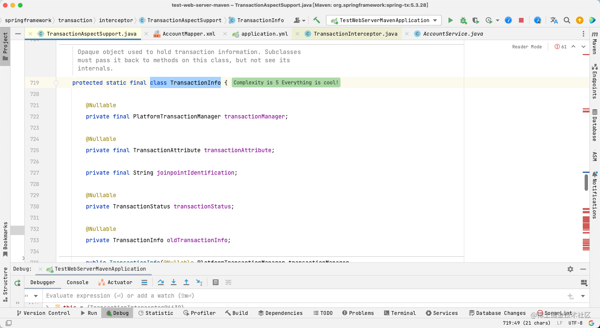Rerun the debug session with the green arrow
This screenshot has height=328, width=600.
[x=17, y=283]
